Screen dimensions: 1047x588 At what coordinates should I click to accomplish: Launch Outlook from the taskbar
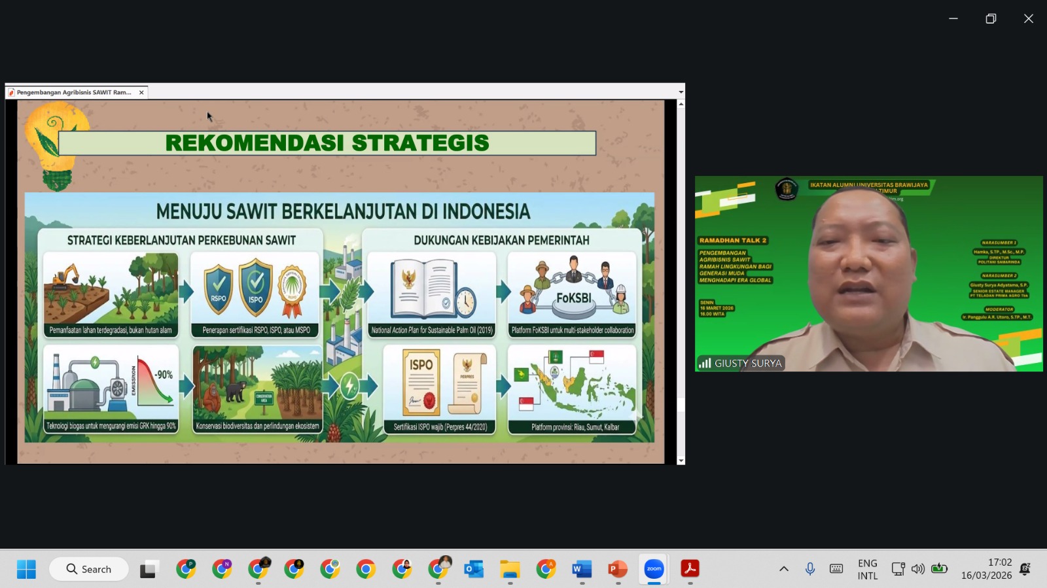pos(474,569)
